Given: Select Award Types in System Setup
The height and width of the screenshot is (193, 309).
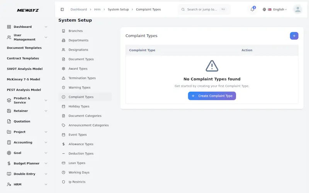Looking at the screenshot, I should (78, 69).
